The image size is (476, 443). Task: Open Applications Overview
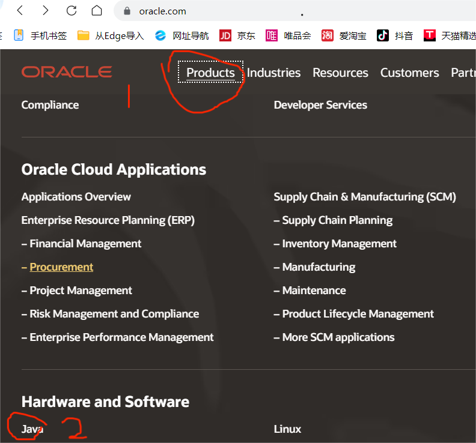76,197
